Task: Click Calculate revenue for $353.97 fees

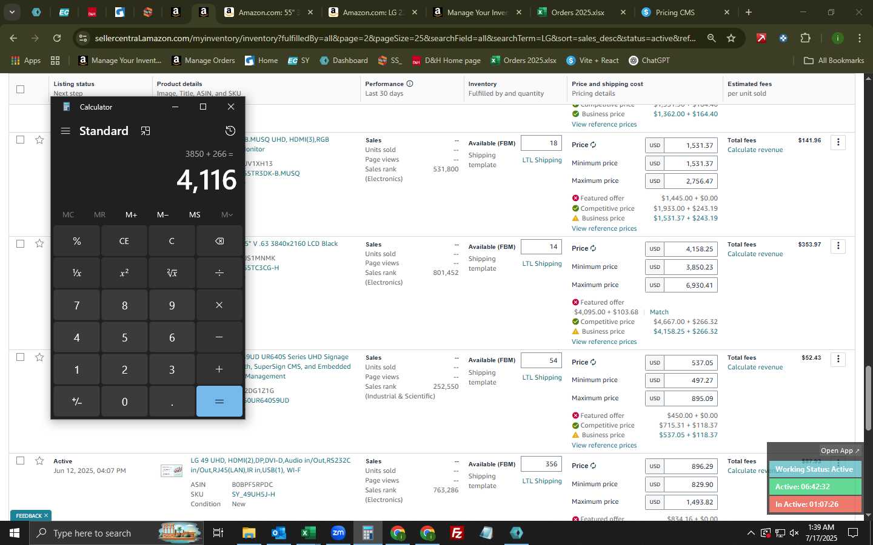Action: pyautogui.click(x=755, y=254)
